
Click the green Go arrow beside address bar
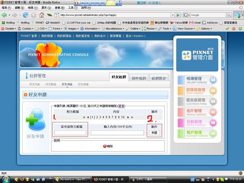(x=178, y=15)
